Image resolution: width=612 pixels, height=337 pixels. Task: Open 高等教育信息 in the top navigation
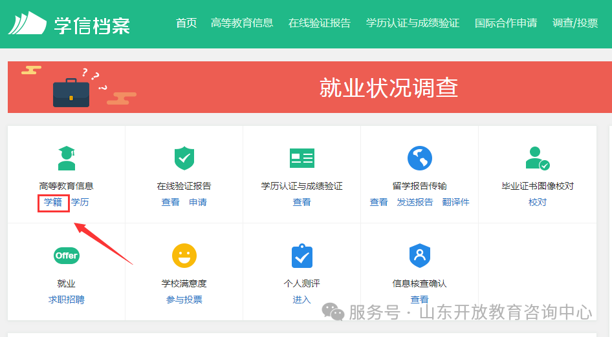point(242,23)
